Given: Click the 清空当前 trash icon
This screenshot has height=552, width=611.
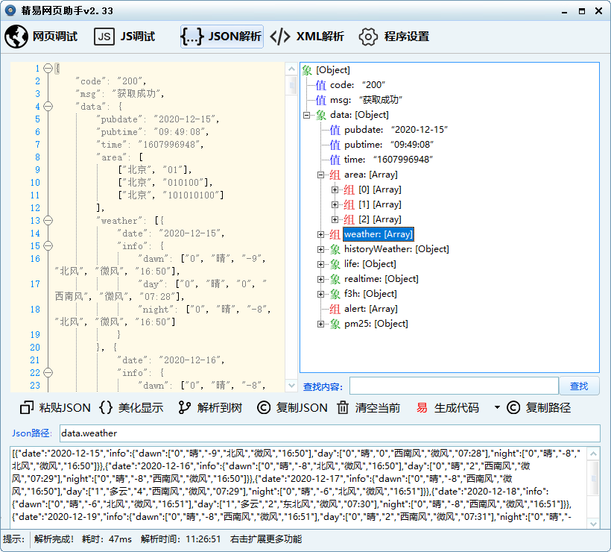Looking at the screenshot, I should pyautogui.click(x=343, y=407).
